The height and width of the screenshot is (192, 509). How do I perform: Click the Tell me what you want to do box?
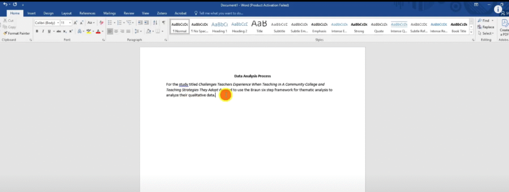pyautogui.click(x=219, y=13)
